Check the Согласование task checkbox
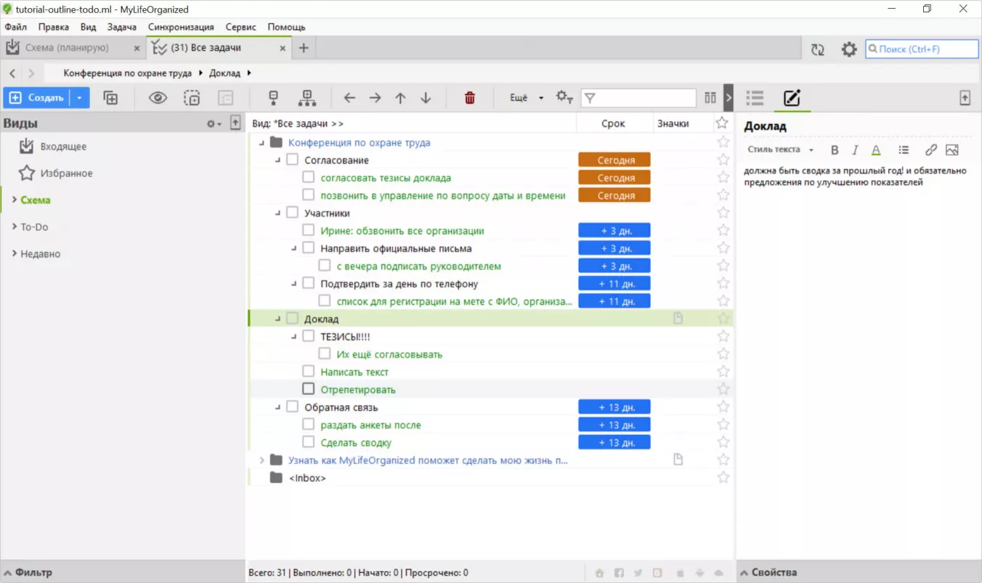 [x=292, y=160]
